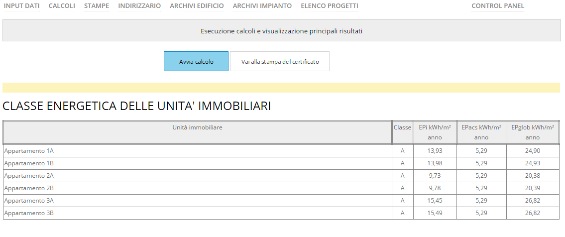Image resolution: width=565 pixels, height=237 pixels.
Task: Select the Appartamento 2B row
Action: (x=281, y=188)
